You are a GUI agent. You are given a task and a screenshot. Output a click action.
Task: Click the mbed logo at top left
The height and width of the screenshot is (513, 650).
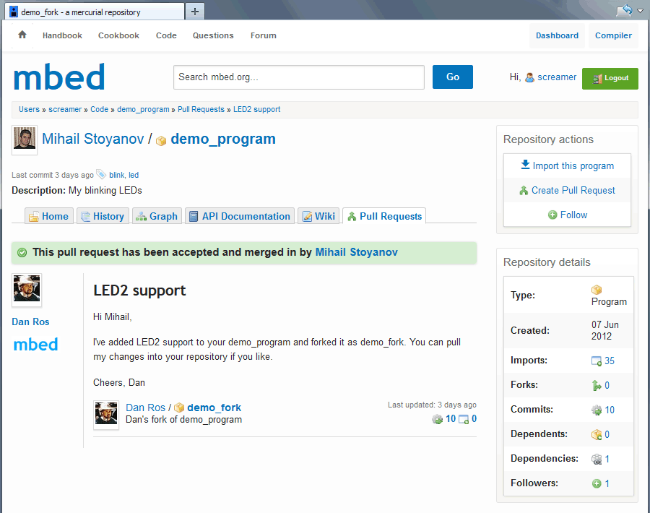tap(59, 77)
